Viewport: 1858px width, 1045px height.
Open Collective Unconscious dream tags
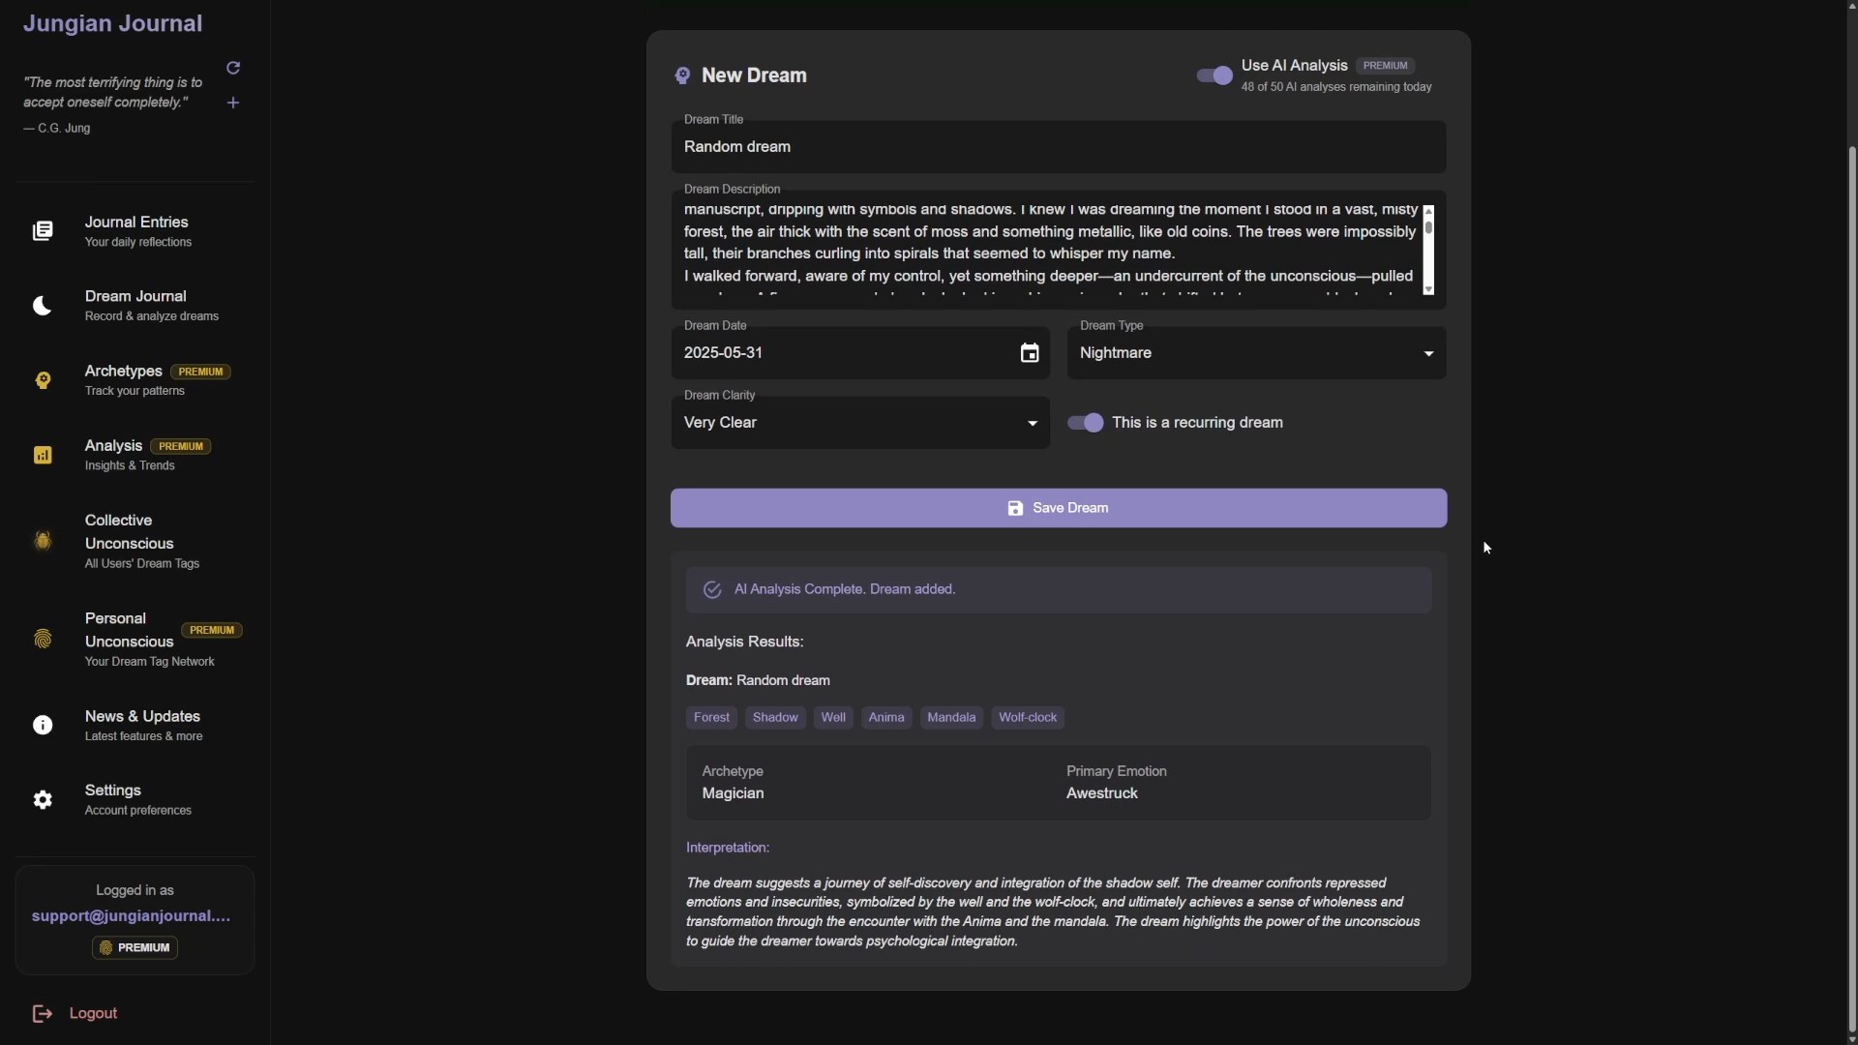pyautogui.click(x=135, y=541)
